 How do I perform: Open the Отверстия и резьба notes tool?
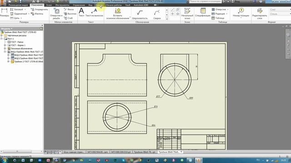coord(56,13)
